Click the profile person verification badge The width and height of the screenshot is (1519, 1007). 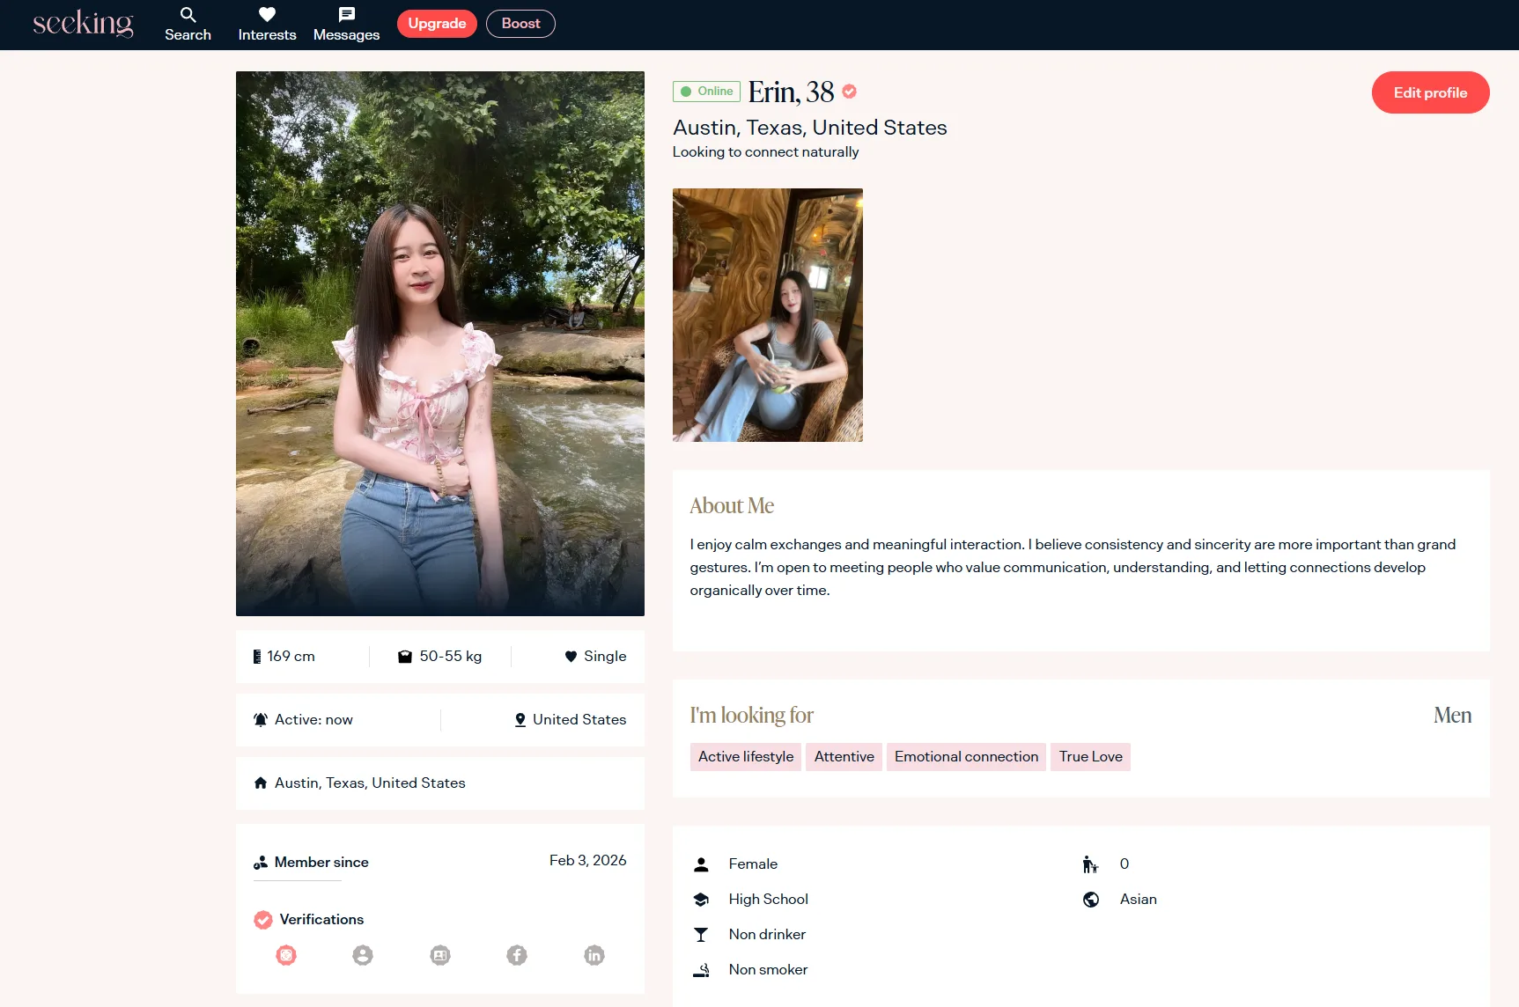click(363, 955)
